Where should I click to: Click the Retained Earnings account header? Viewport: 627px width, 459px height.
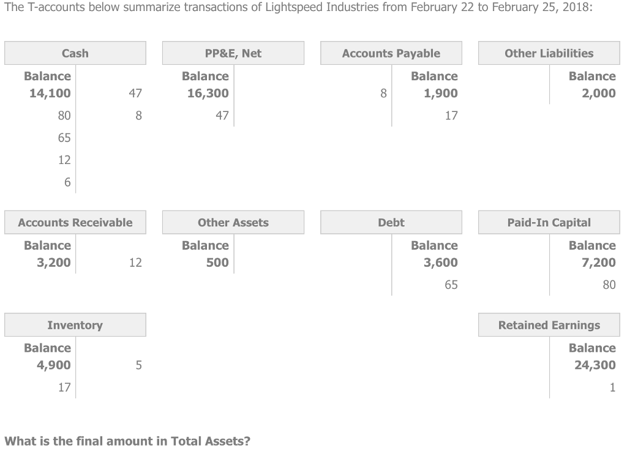pyautogui.click(x=549, y=325)
